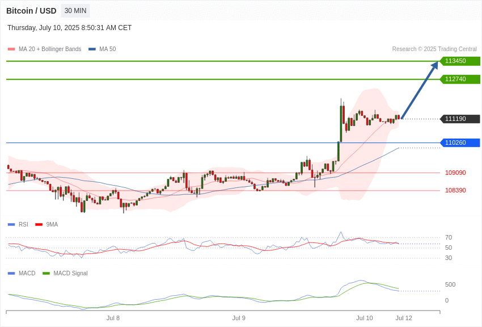Image resolution: width=482 pixels, height=327 pixels.
Task: Click the Research © 2025 Trading Central credit
Action: coord(434,49)
